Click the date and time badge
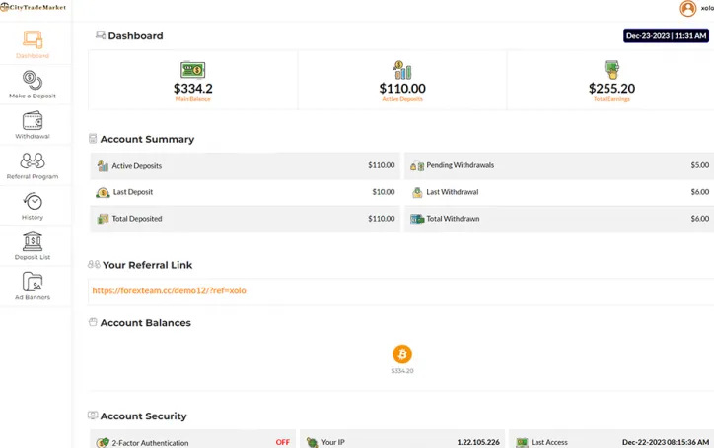This screenshot has height=448, width=714. coord(666,35)
